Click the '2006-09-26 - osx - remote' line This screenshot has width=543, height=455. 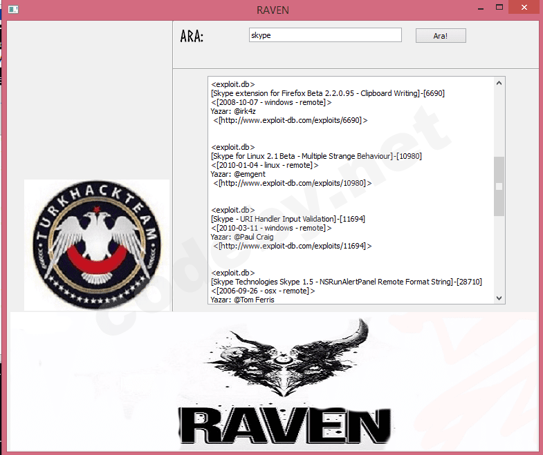(263, 291)
